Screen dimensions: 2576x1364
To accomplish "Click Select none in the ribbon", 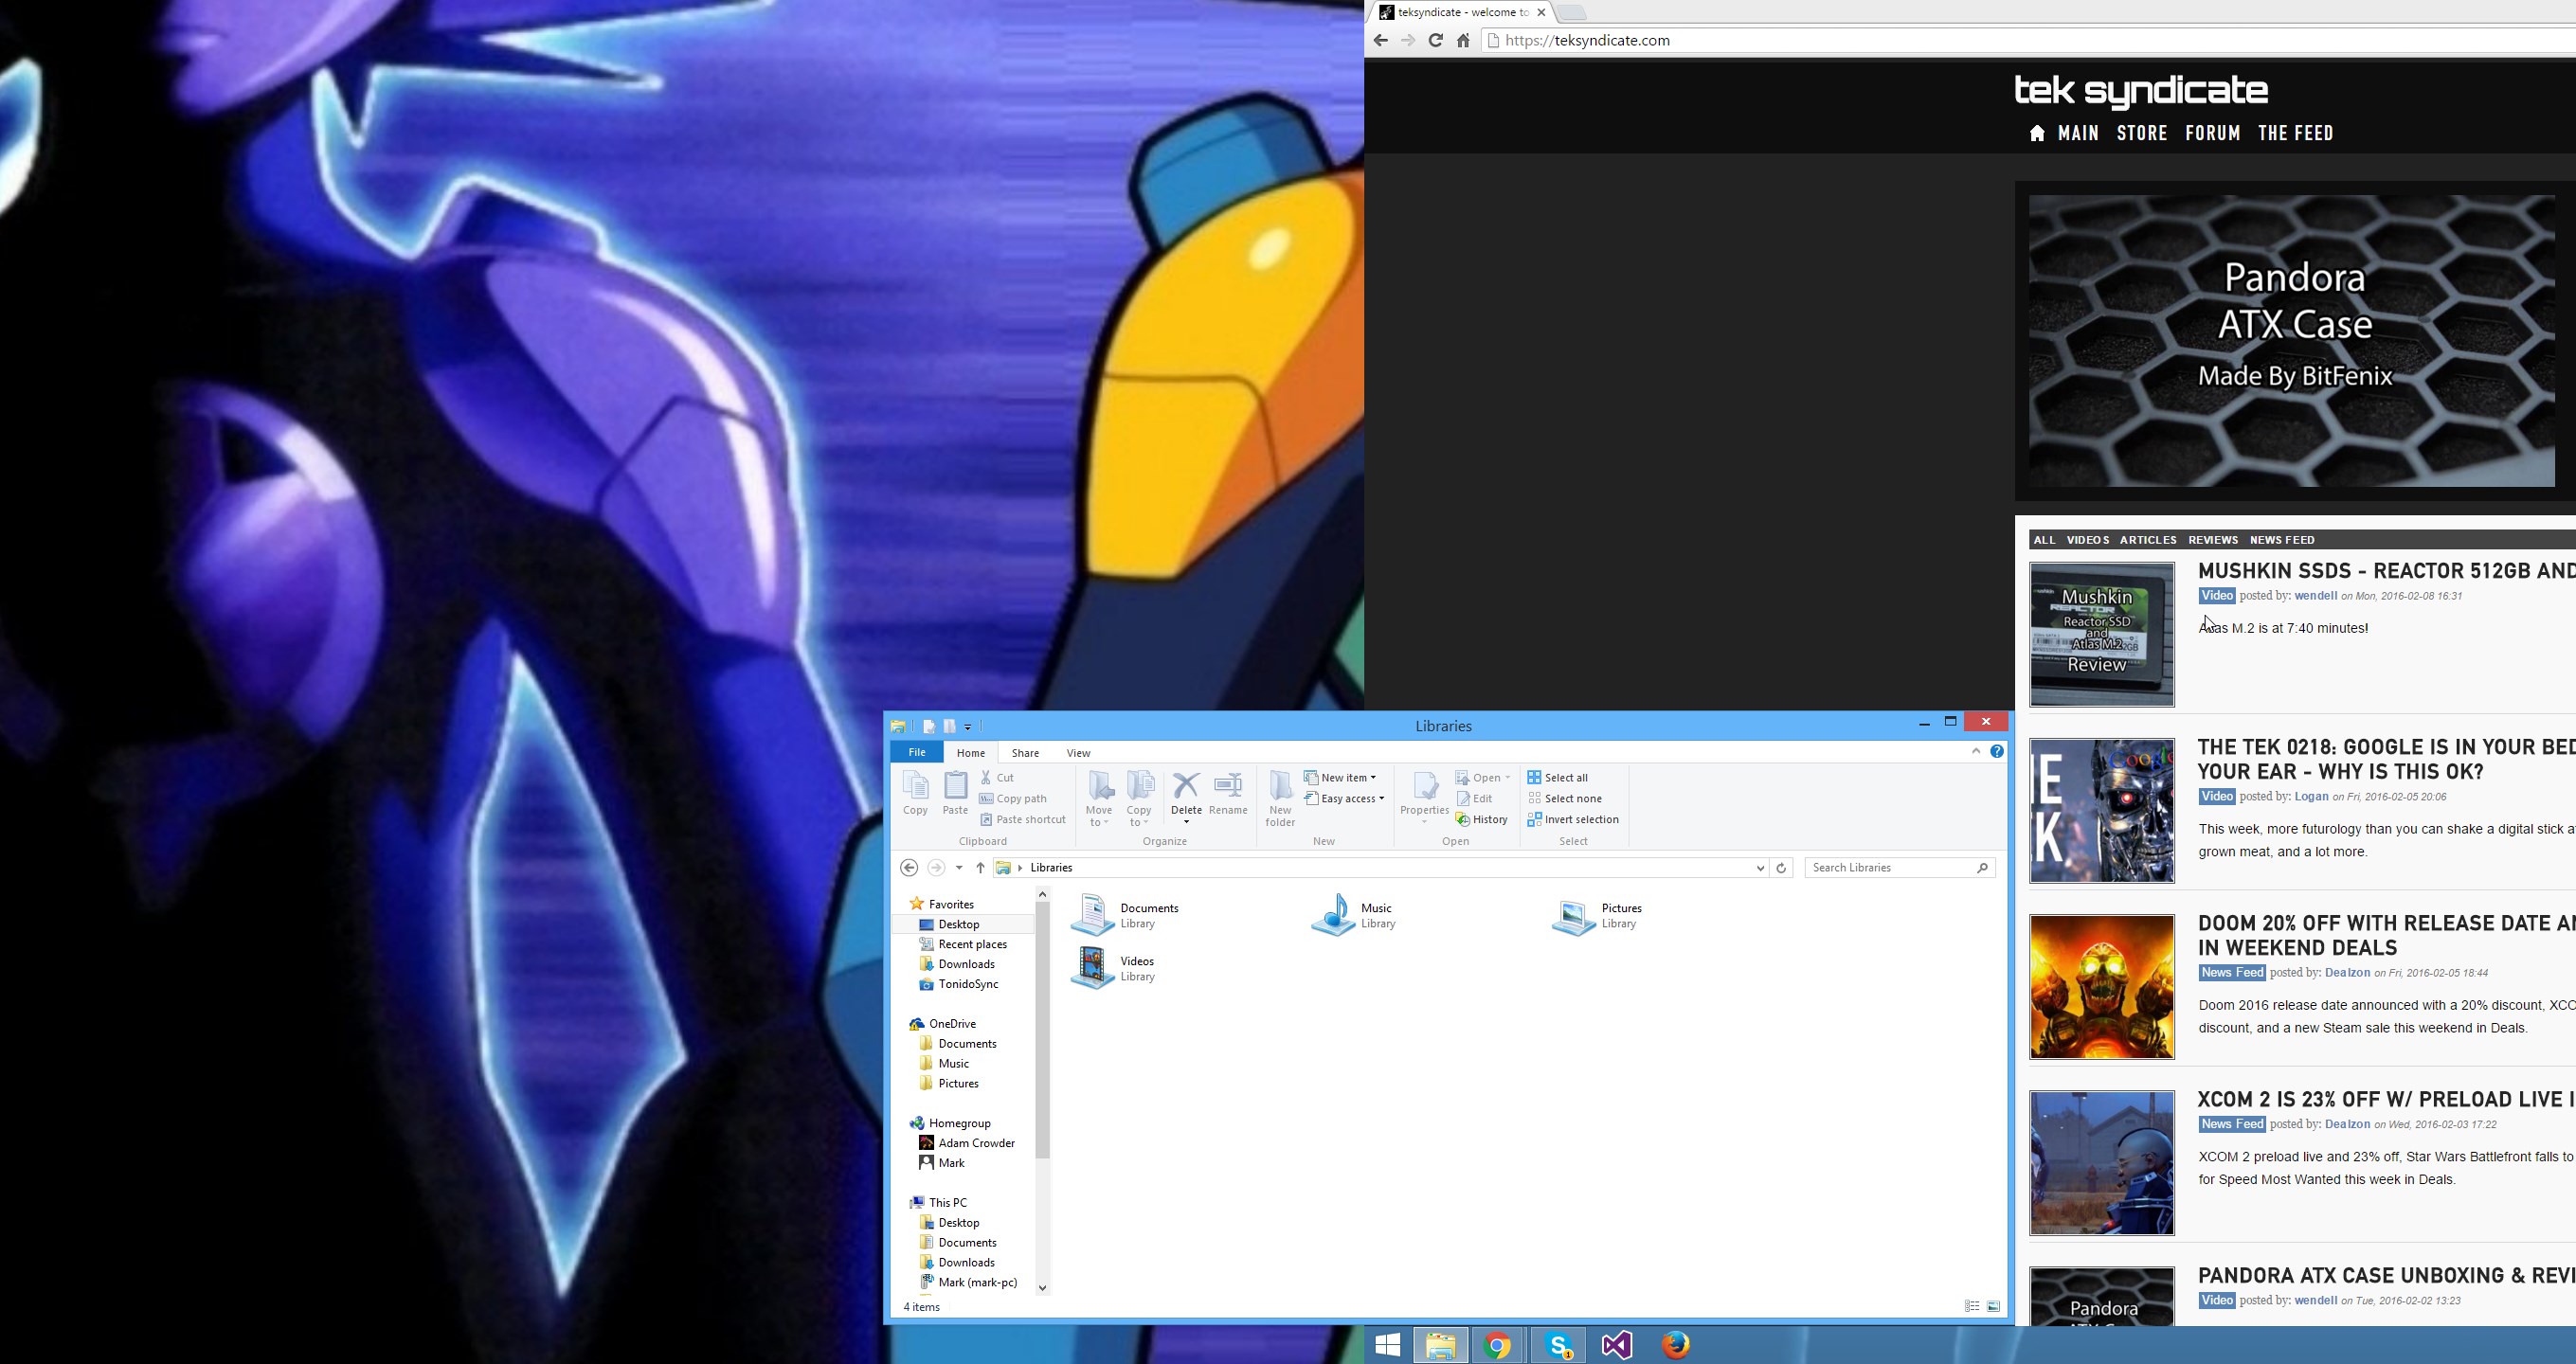I will click(1564, 798).
